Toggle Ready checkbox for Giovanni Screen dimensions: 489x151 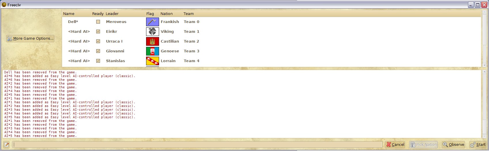[x=98, y=51]
